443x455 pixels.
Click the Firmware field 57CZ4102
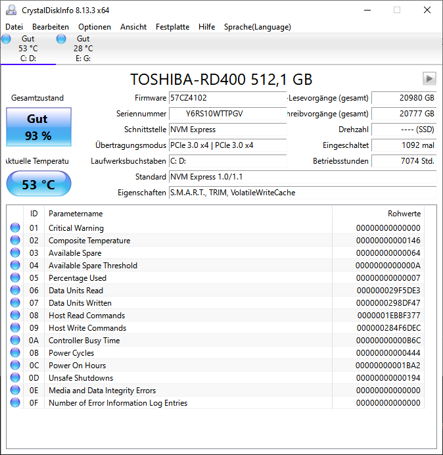(x=227, y=98)
